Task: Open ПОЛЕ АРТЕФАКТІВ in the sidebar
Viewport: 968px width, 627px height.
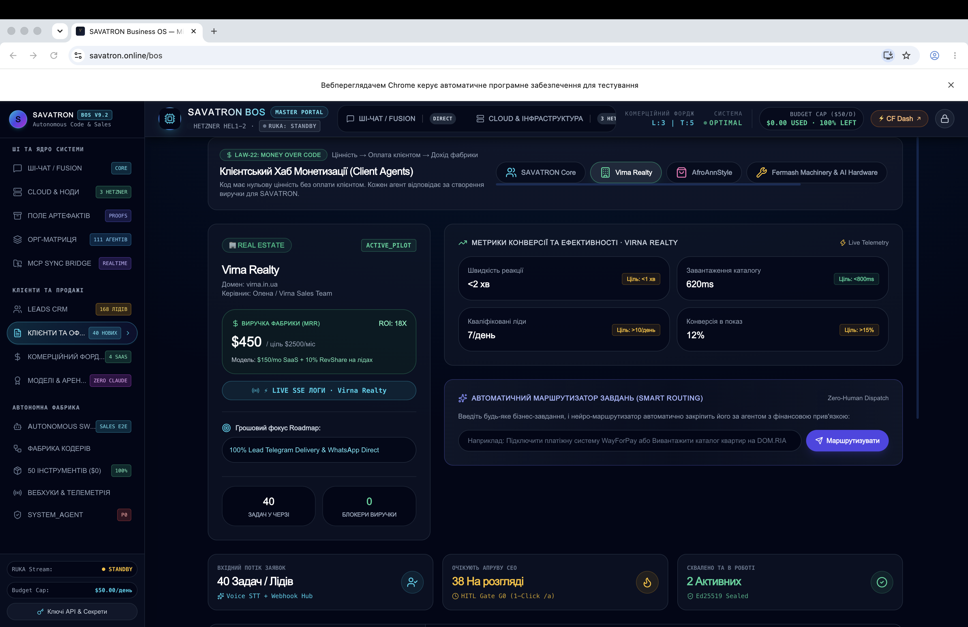Action: pos(72,216)
